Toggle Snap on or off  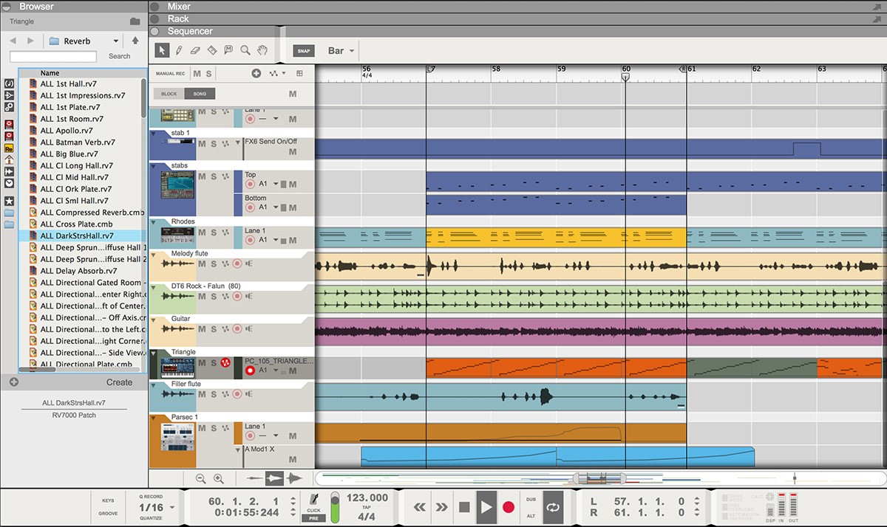point(303,50)
